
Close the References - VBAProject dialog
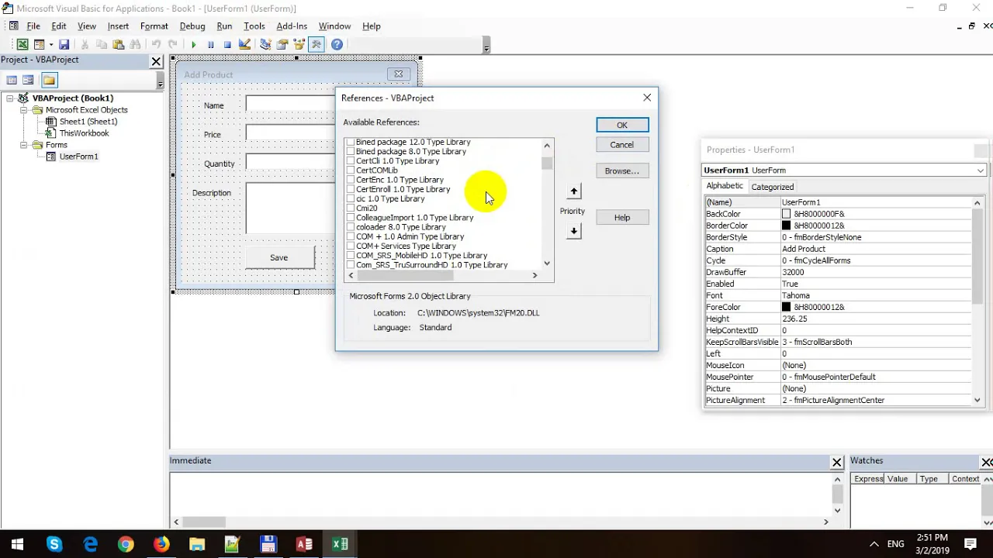(x=647, y=98)
